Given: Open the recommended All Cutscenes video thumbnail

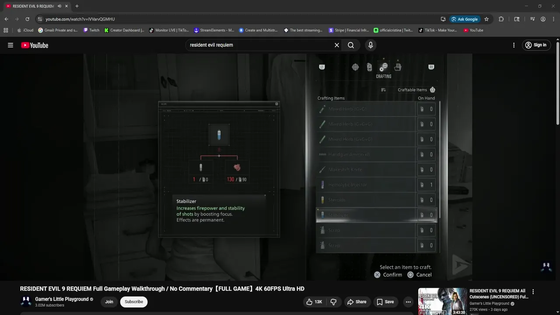Looking at the screenshot, I should coord(442,301).
